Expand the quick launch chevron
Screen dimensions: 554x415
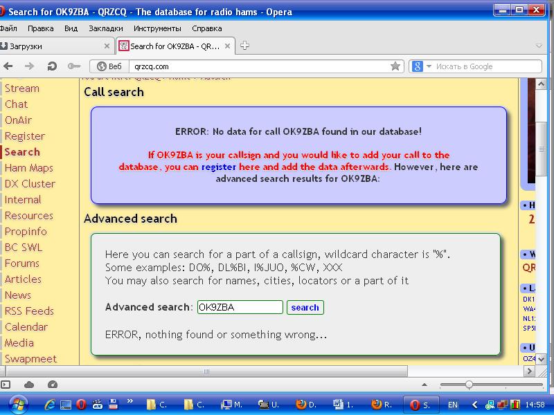click(130, 401)
